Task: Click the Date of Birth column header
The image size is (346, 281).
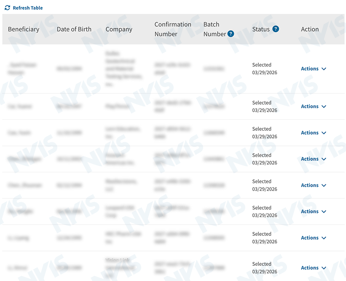Action: coord(74,29)
